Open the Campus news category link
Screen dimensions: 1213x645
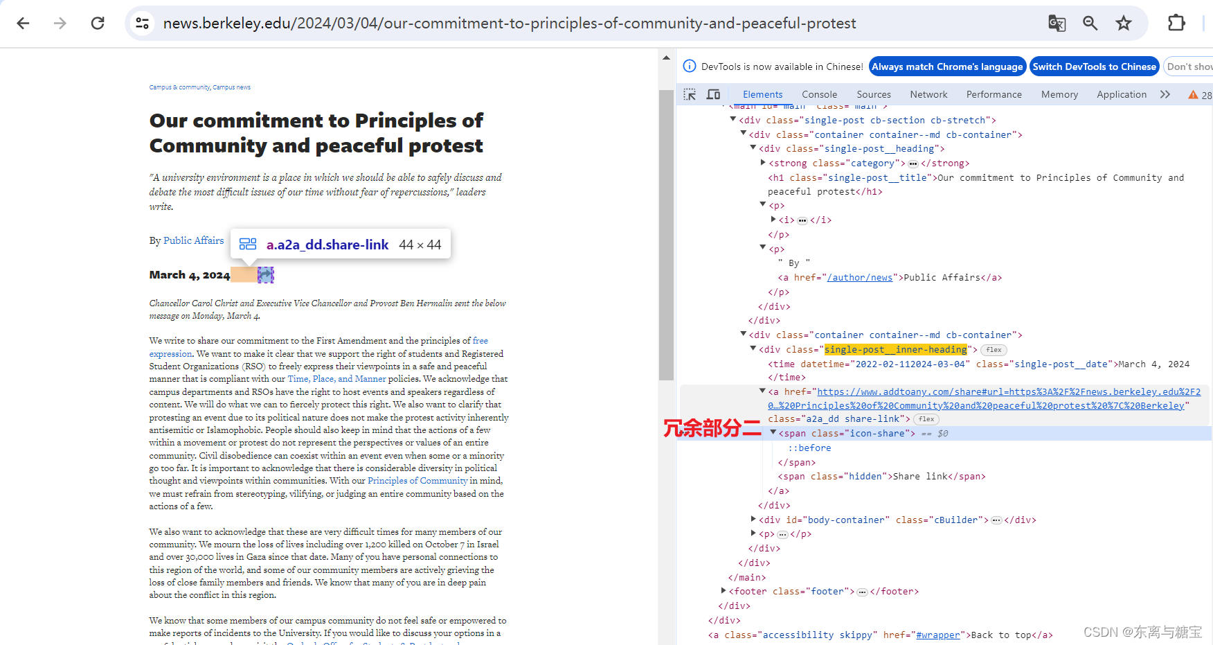[231, 87]
